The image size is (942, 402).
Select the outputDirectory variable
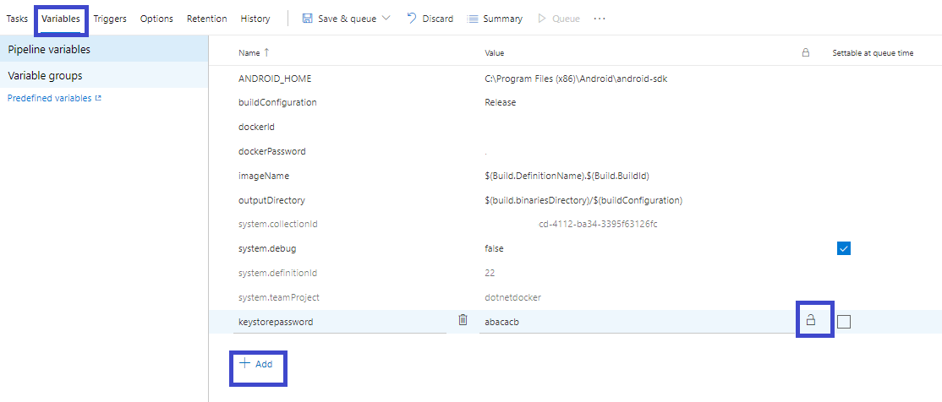[x=271, y=200]
